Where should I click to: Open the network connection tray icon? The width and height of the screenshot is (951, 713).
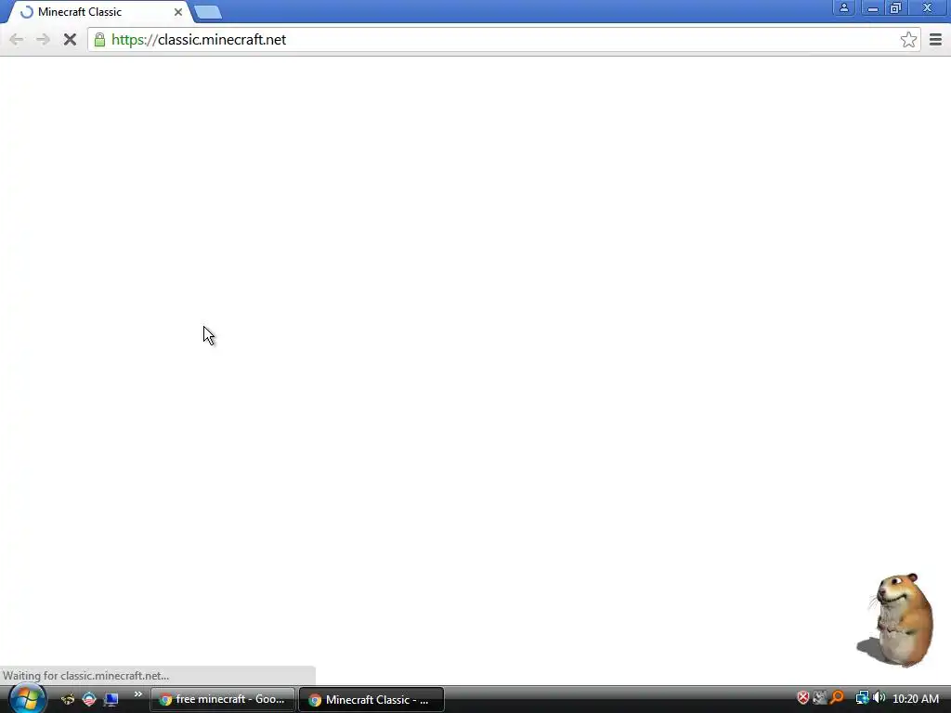861,698
